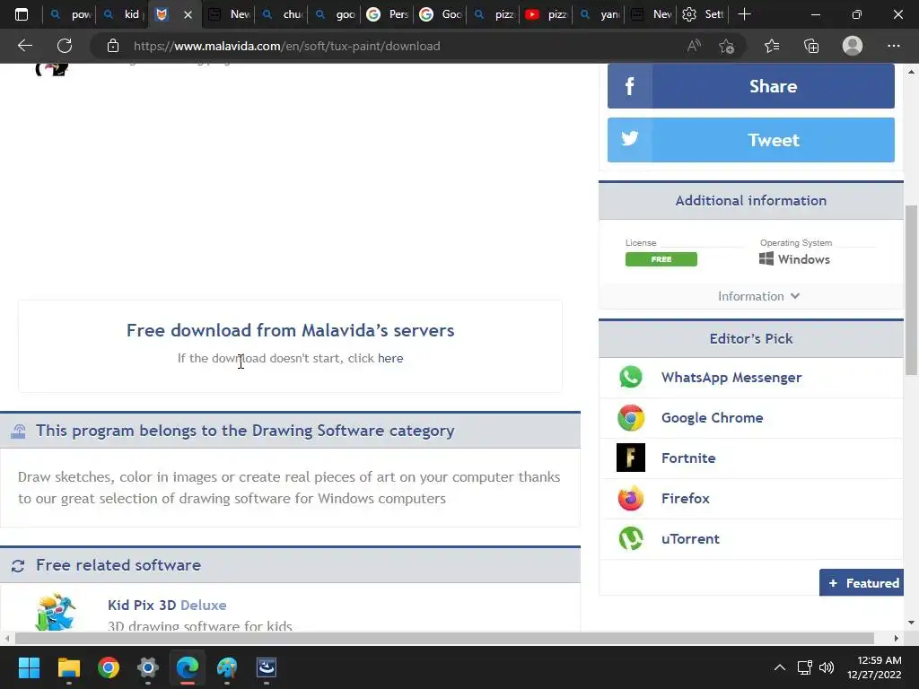Click the Windows operating system label
Screen dimensions: 919x689
(795, 259)
